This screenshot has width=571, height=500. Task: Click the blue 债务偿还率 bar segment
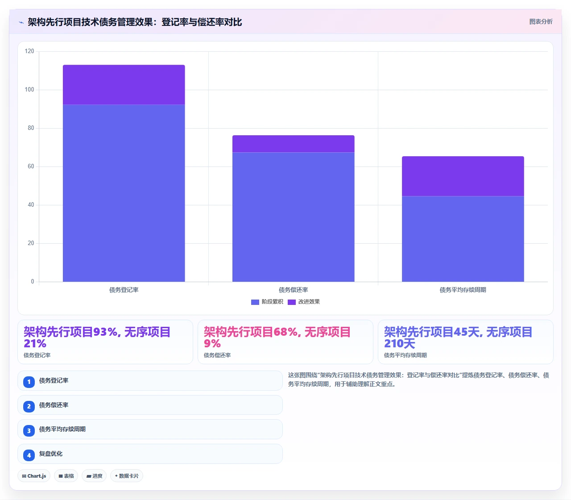[x=293, y=217]
